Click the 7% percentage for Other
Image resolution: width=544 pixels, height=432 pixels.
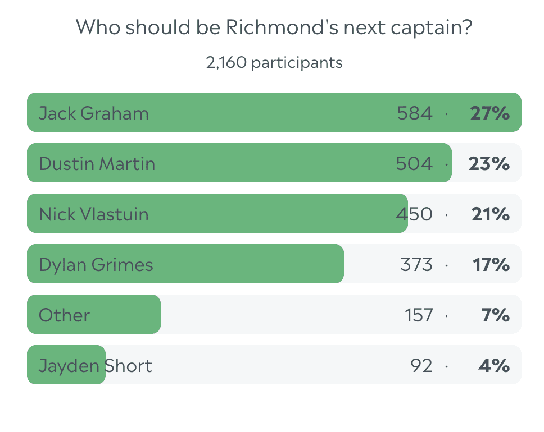(496, 316)
